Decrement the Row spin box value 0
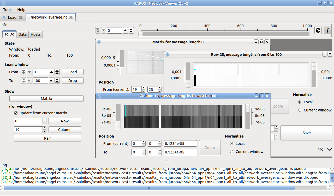334x196 pixels. tap(44, 122)
